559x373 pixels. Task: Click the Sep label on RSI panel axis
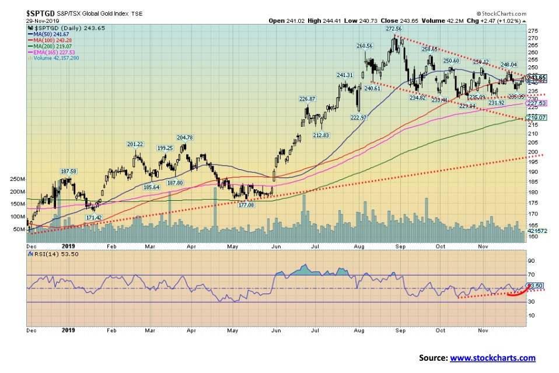point(400,330)
